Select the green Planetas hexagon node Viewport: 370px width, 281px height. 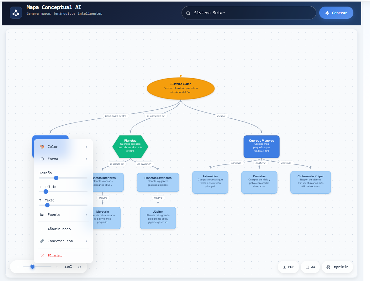point(130,147)
